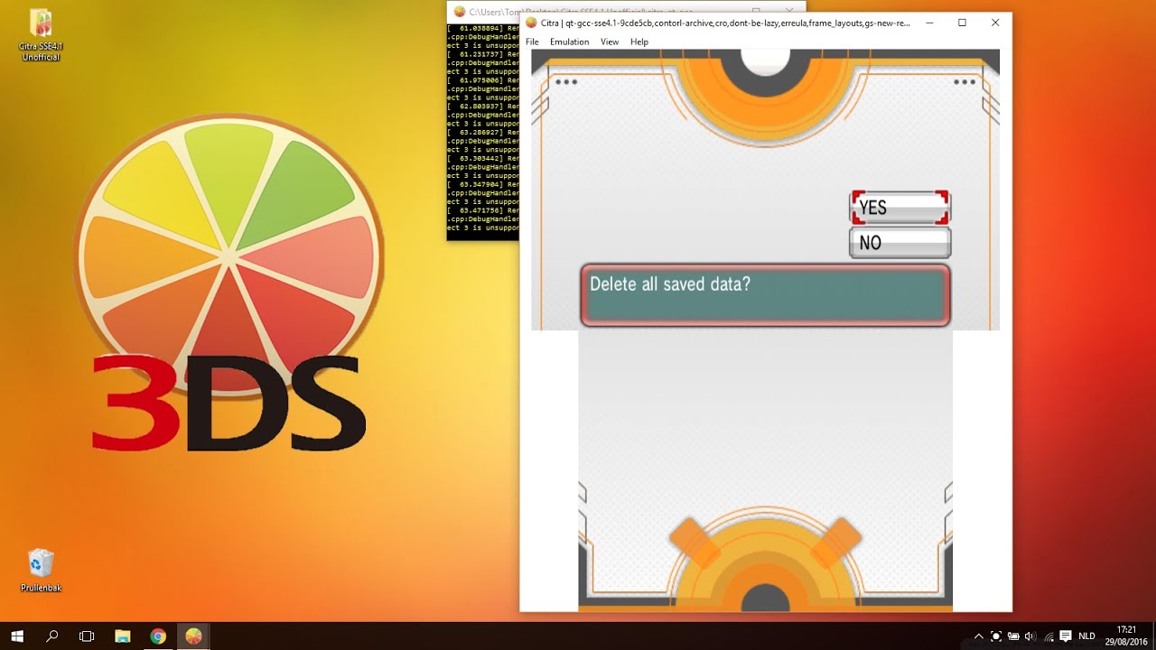Screen dimensions: 1156x650
Task: Open the taskbar clock showing 17:21
Action: [1126, 636]
